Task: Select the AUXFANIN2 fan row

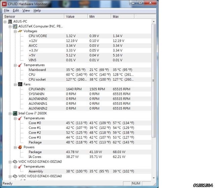Action: [x=90, y=108]
